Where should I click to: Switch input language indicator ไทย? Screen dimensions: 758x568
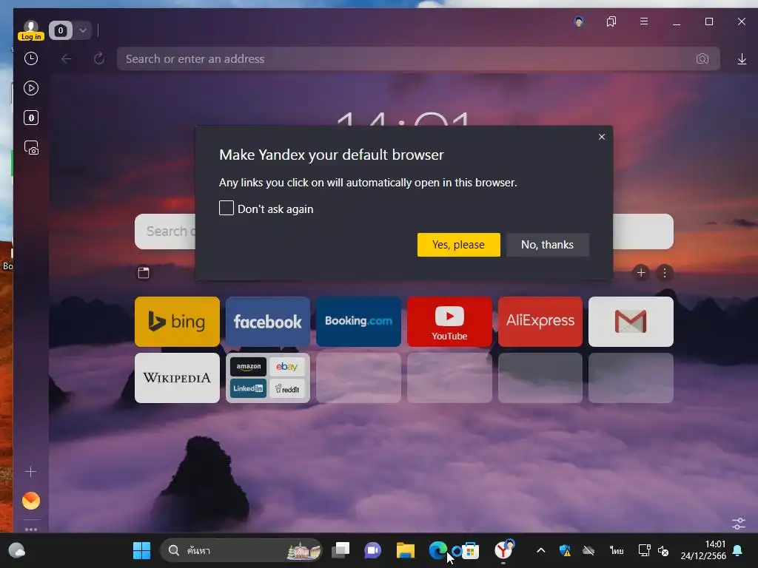[617, 550]
